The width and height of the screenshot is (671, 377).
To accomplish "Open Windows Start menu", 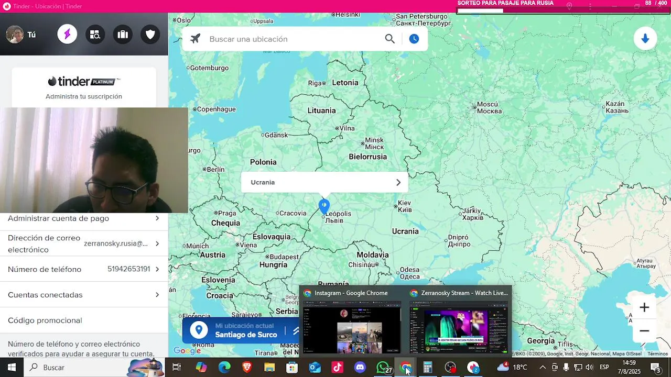I will coord(12,368).
